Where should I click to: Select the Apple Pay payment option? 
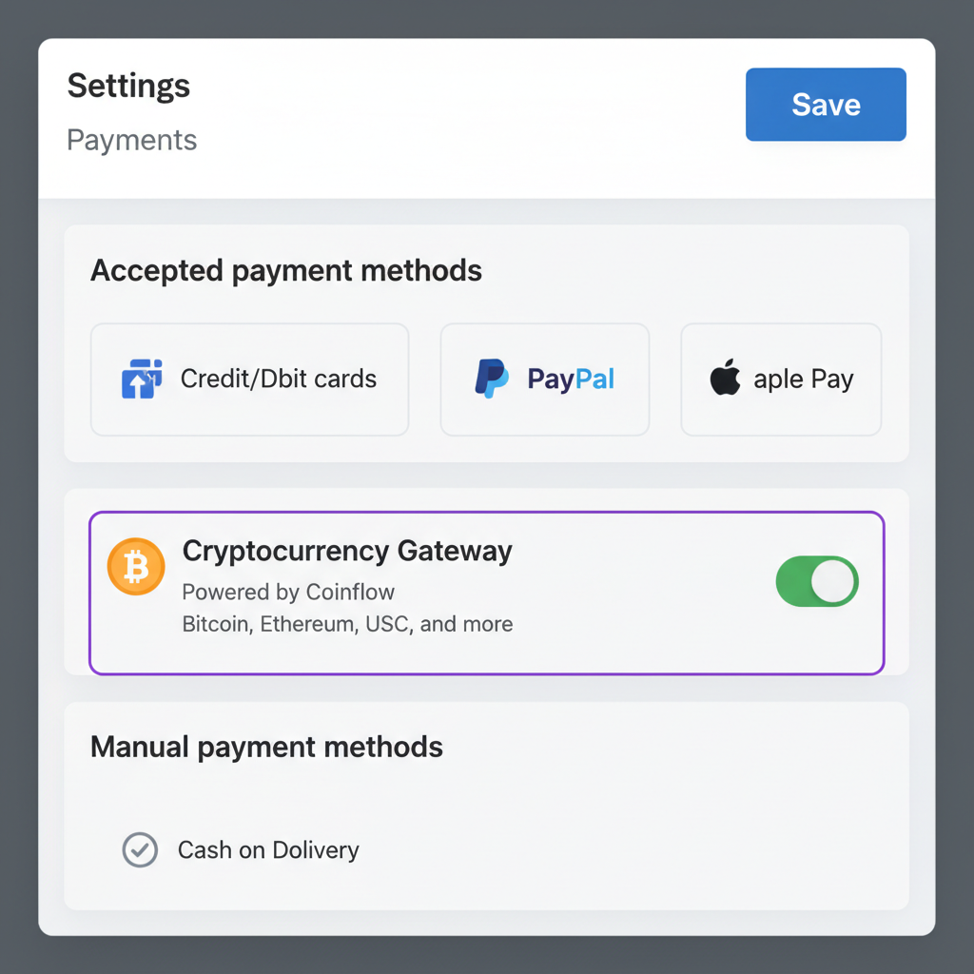pos(780,379)
